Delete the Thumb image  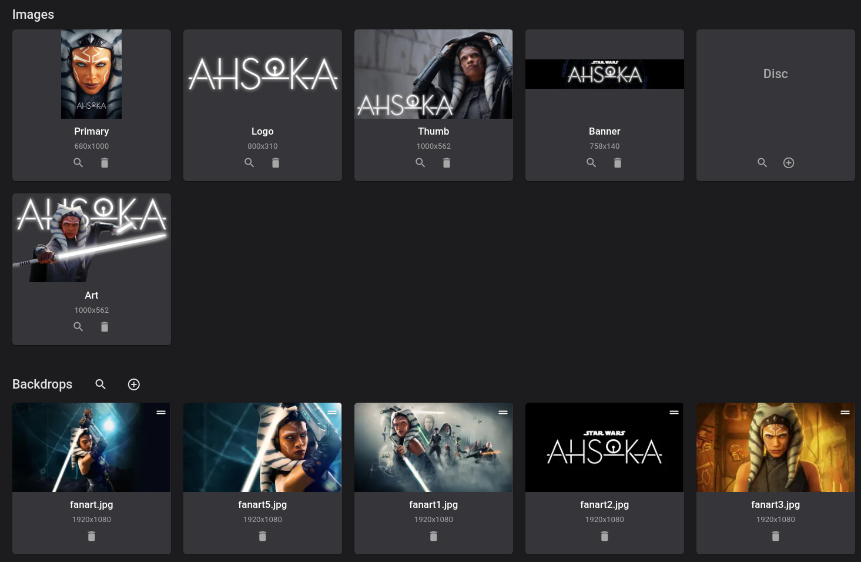(x=447, y=163)
